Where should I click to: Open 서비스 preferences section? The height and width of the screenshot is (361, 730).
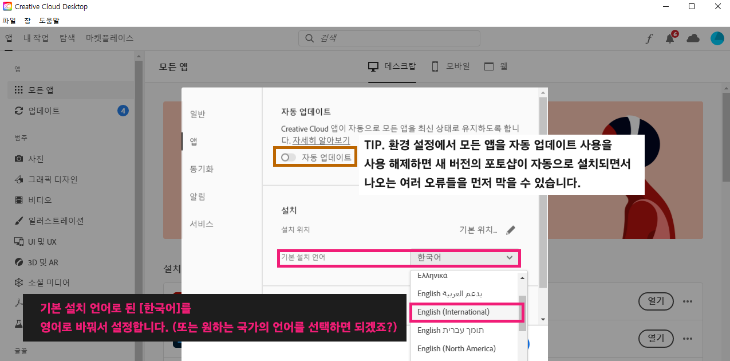pos(202,224)
